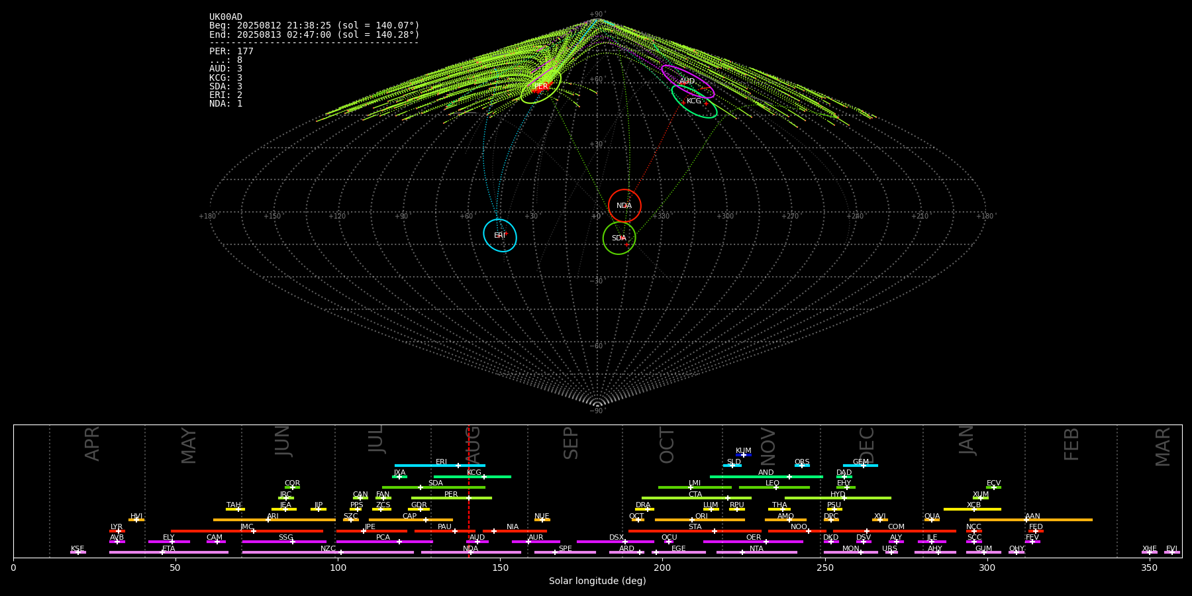Click the -90° label at map bottom

[x=597, y=411]
